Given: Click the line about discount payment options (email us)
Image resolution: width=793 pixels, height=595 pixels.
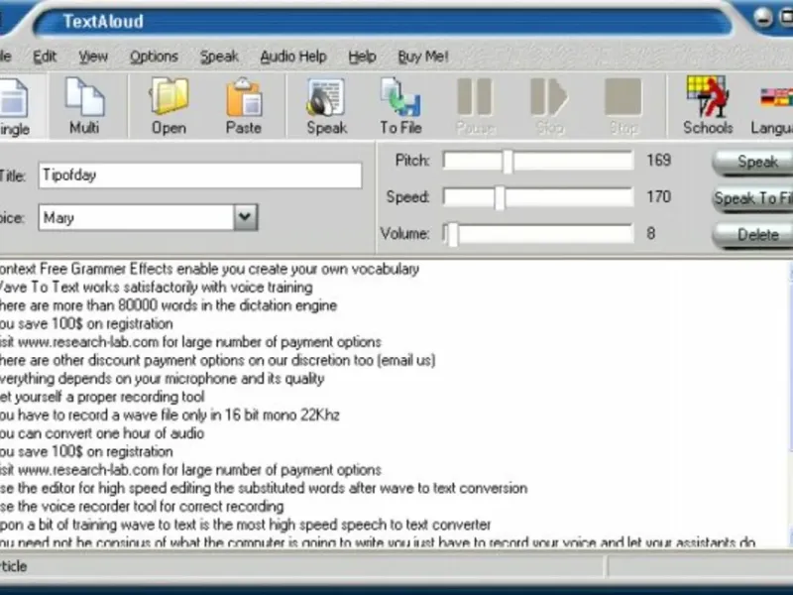Looking at the screenshot, I should [217, 360].
